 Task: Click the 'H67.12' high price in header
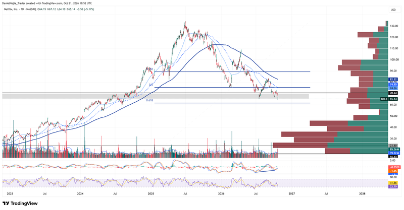52,9
